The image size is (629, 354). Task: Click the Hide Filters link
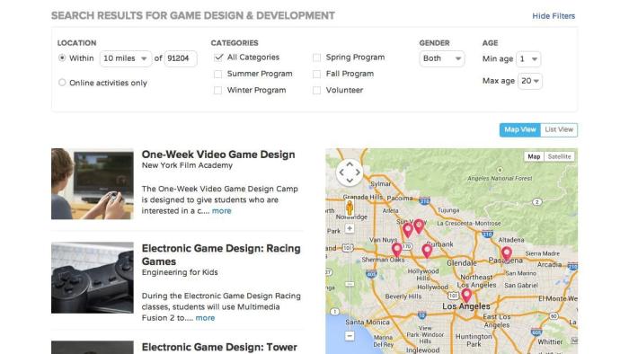554,16
